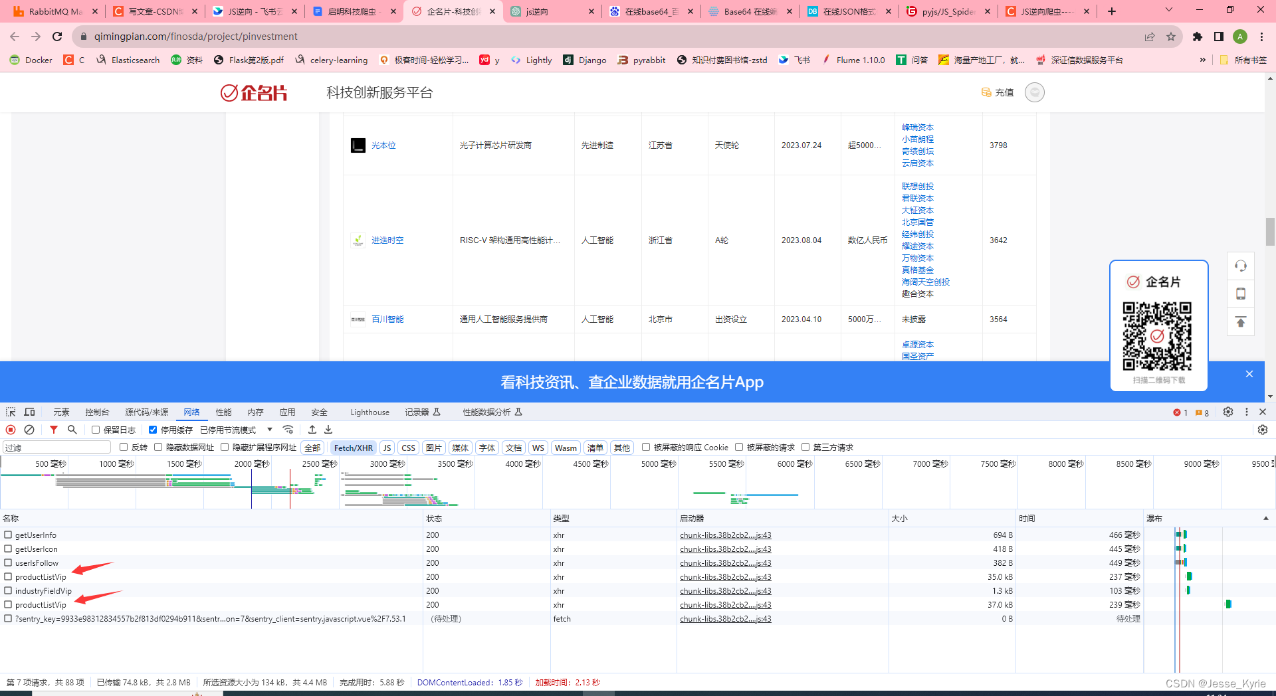
Task: Toggle the network filter funnel icon
Action: point(54,430)
